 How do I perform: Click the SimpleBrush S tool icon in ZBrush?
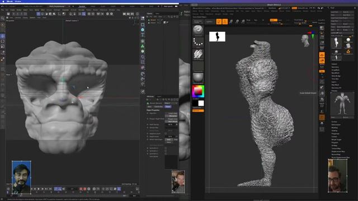pyautogui.click(x=348, y=52)
